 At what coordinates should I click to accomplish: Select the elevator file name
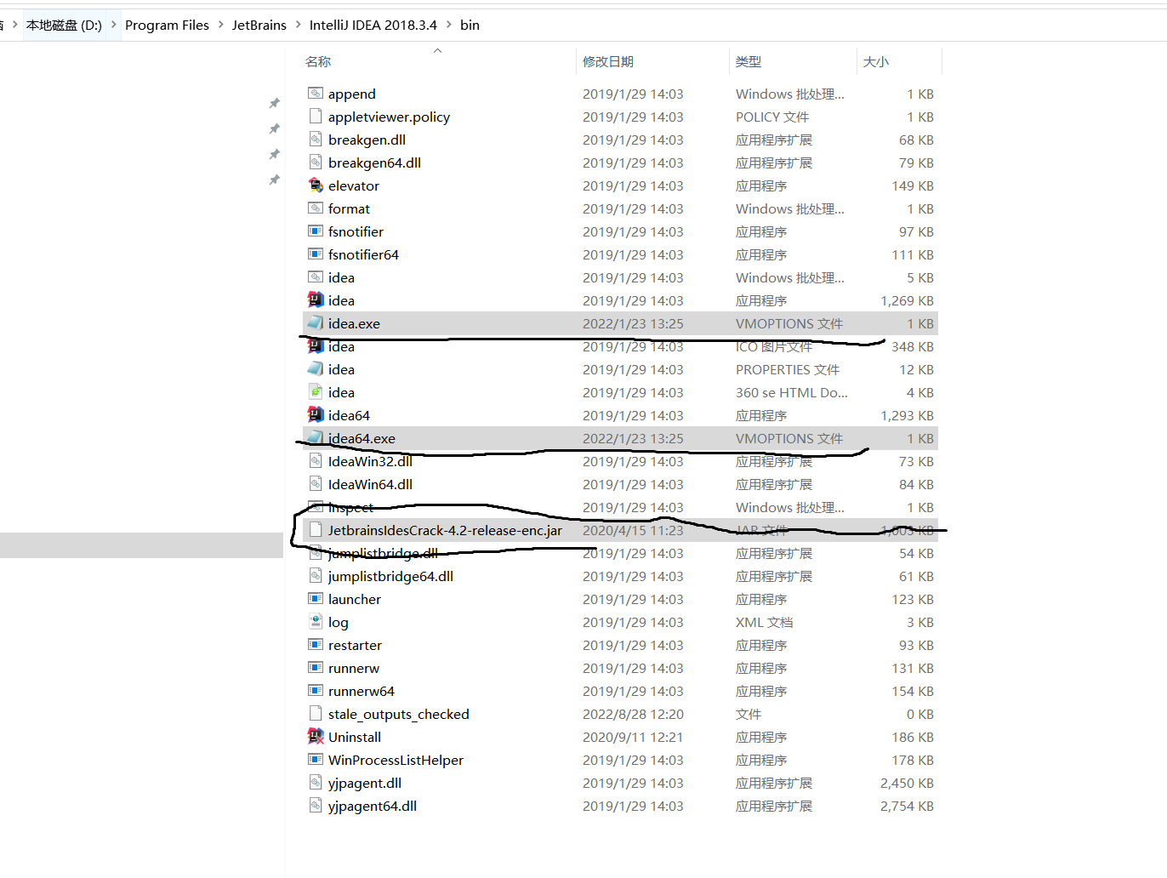click(354, 185)
